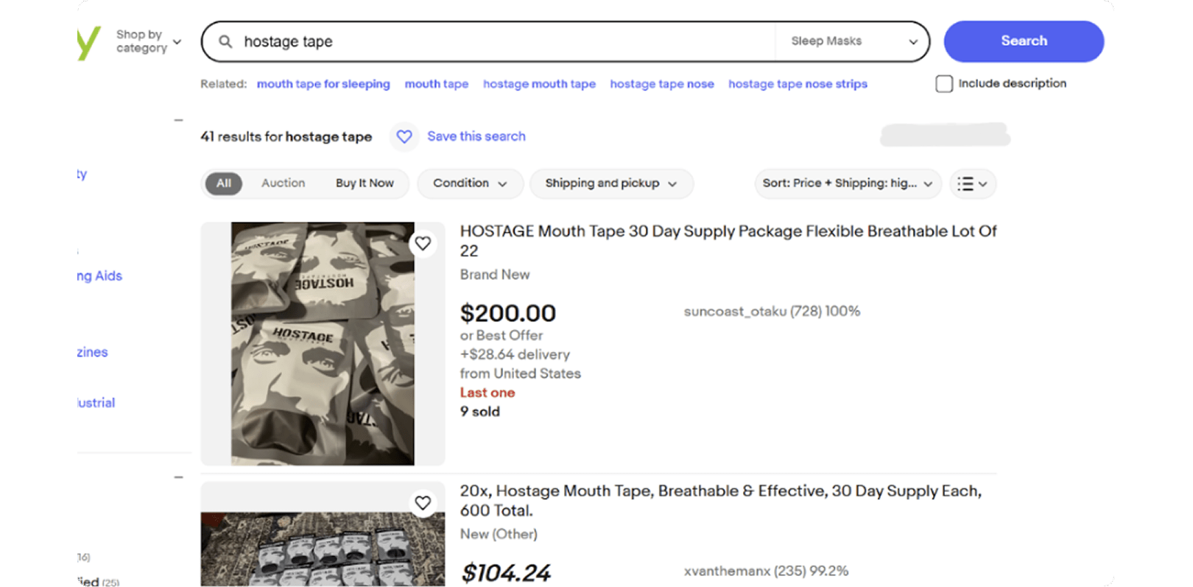The image size is (1193, 587).
Task: Open the Sleep Masks category dropdown
Action: pos(852,41)
